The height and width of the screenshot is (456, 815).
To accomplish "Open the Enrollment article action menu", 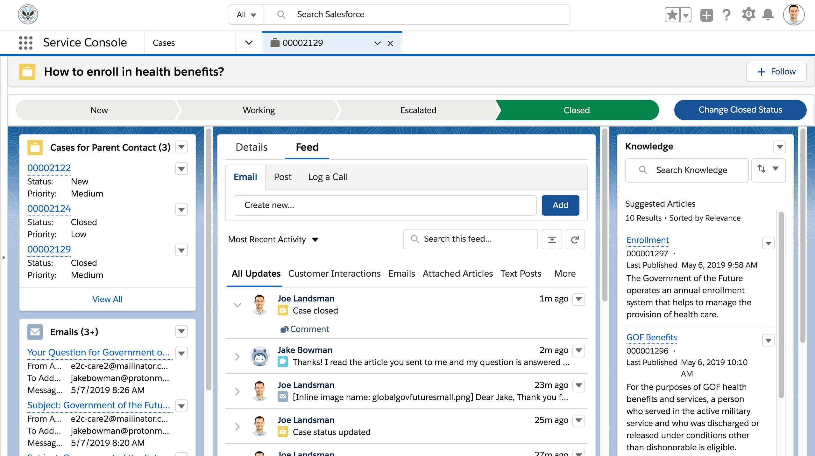I will [x=768, y=243].
